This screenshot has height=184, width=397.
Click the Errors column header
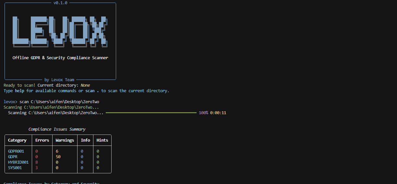point(42,140)
